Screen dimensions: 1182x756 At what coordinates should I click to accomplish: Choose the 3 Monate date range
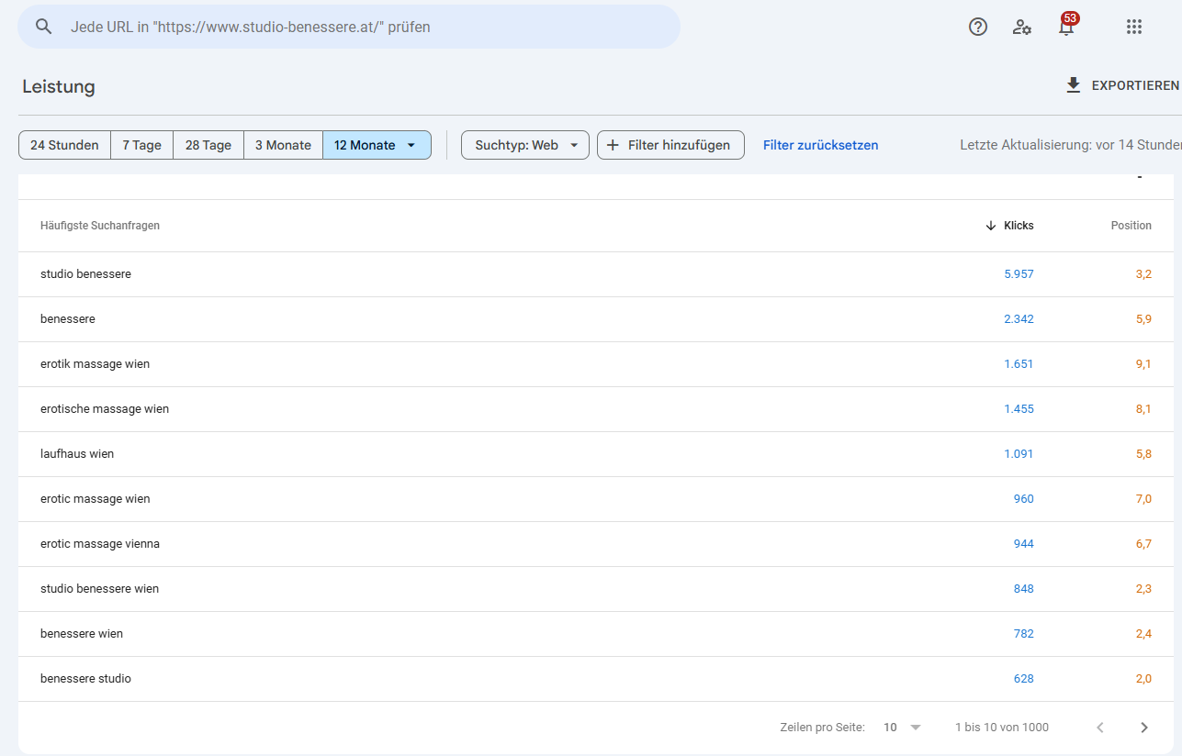(283, 145)
